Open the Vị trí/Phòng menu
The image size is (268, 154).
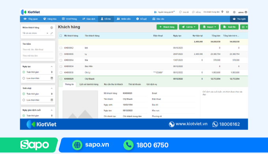69,19
